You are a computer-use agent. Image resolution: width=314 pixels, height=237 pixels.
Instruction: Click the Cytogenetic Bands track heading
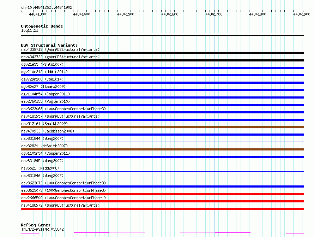[42, 26]
